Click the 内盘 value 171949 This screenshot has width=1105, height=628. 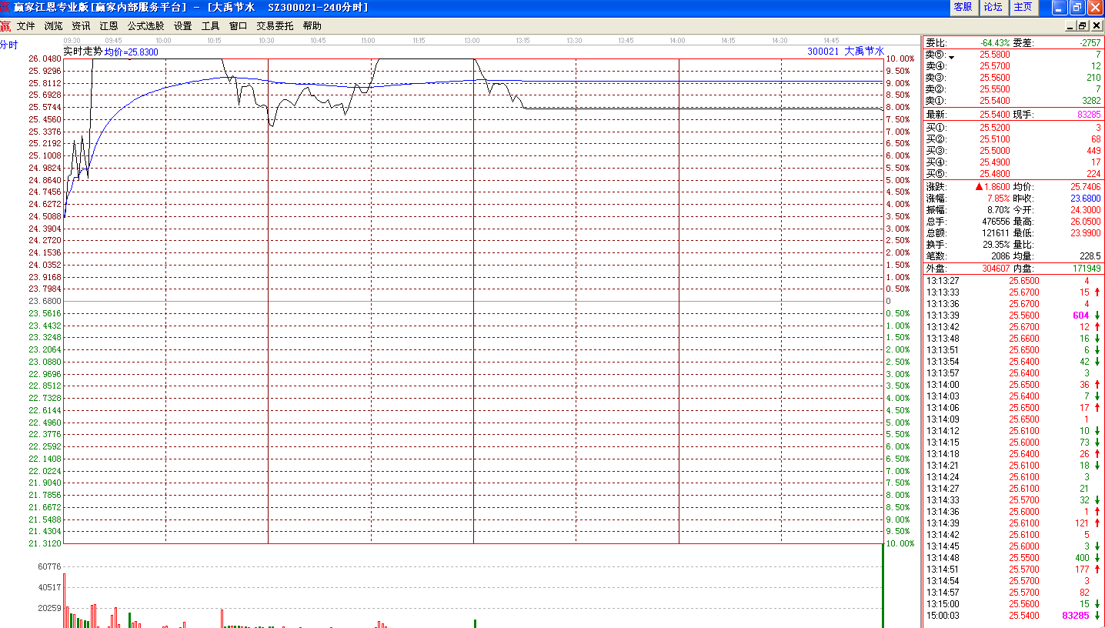(x=1087, y=269)
